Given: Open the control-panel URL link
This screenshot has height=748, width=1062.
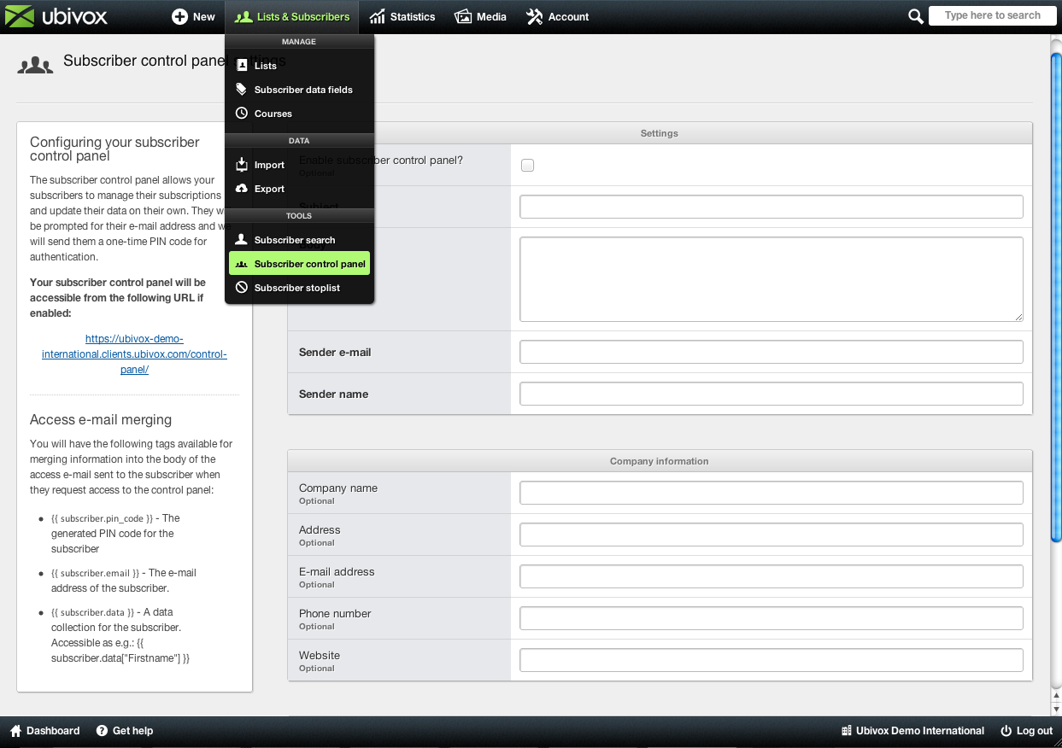Looking at the screenshot, I should pos(134,354).
